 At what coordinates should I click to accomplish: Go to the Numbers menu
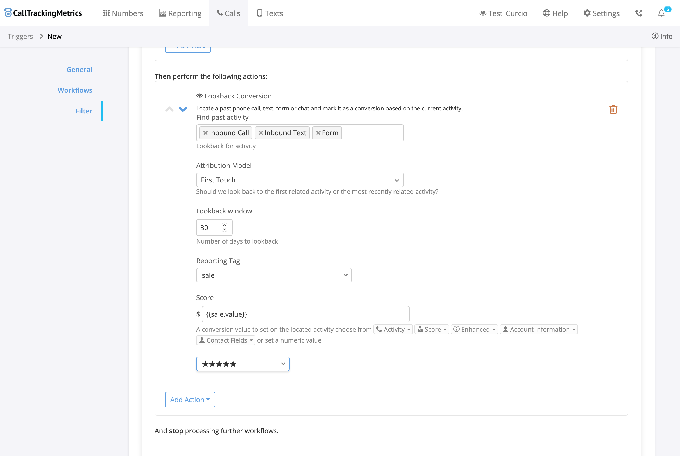tap(123, 13)
